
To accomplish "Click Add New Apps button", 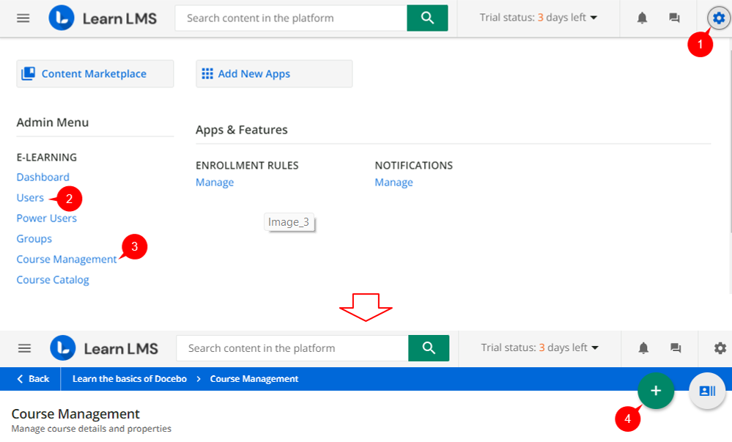I will (x=274, y=73).
